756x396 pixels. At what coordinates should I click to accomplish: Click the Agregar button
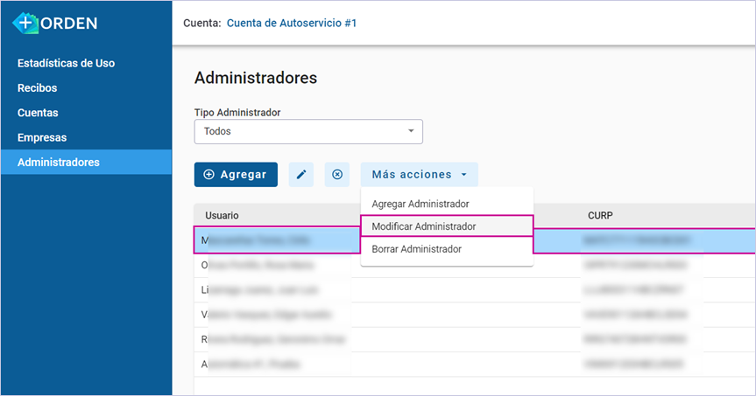pyautogui.click(x=236, y=175)
